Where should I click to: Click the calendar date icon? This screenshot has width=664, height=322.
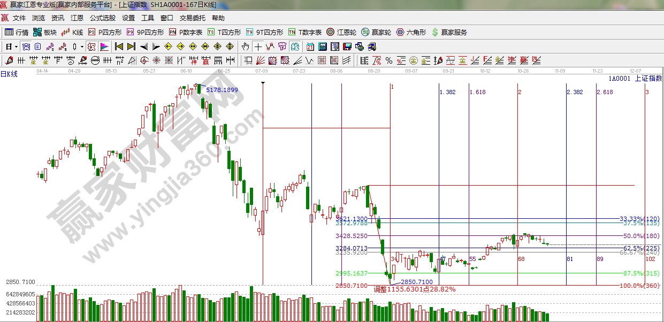[x=310, y=47]
